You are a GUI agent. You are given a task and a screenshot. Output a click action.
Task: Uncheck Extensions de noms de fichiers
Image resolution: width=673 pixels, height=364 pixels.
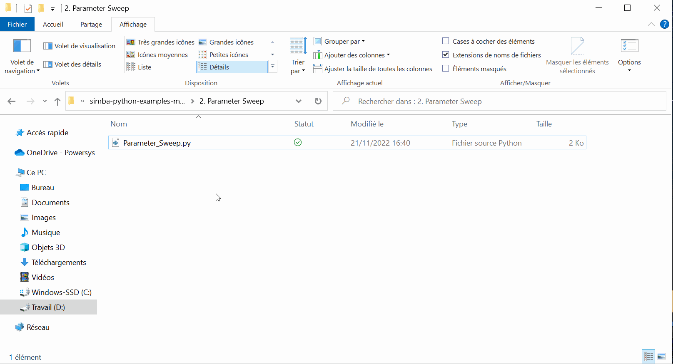(x=446, y=55)
